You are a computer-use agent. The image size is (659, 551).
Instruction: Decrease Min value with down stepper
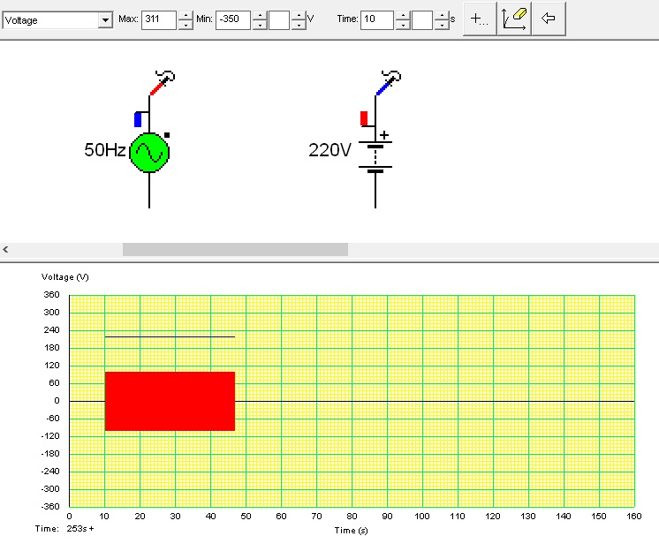(x=260, y=25)
